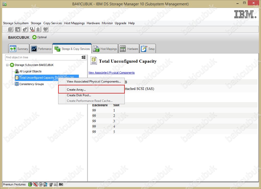Click the Host Mappings tab icon
Image resolution: width=261 pixels, height=189 pixels.
click(96, 49)
